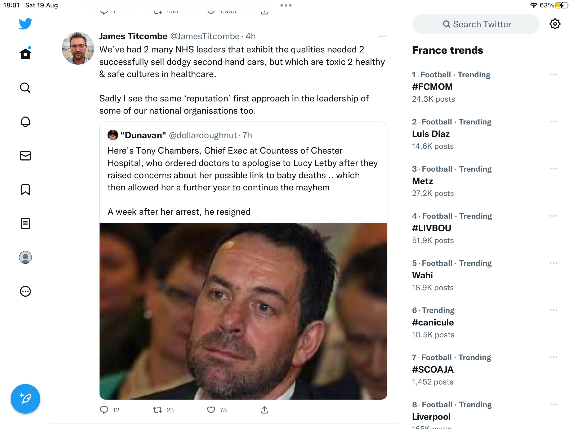Viewport: 572px width, 429px height.
Task: Like James Titcombe's tweet with 78 likes
Action: [211, 410]
